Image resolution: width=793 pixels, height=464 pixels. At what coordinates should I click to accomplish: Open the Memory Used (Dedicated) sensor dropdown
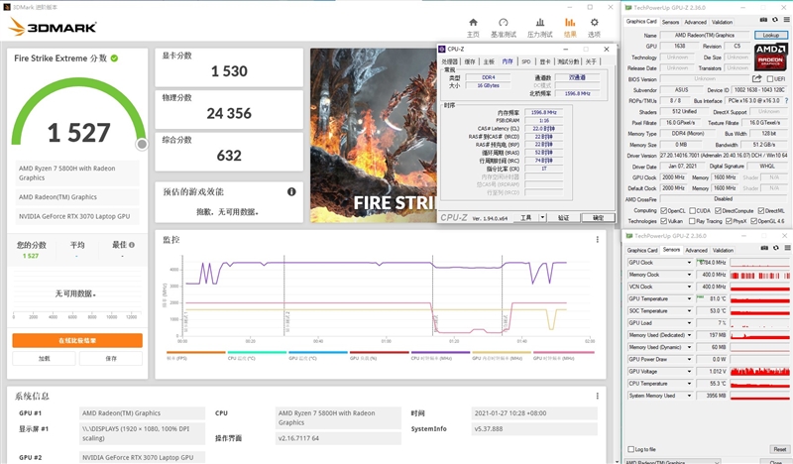(689, 335)
